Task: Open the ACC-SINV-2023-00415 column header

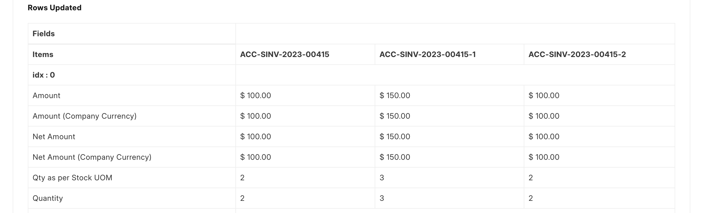Action: pyautogui.click(x=285, y=54)
